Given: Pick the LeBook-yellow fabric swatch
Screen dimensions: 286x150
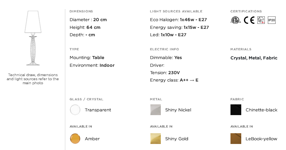Looking at the screenshot, I should (236, 139).
